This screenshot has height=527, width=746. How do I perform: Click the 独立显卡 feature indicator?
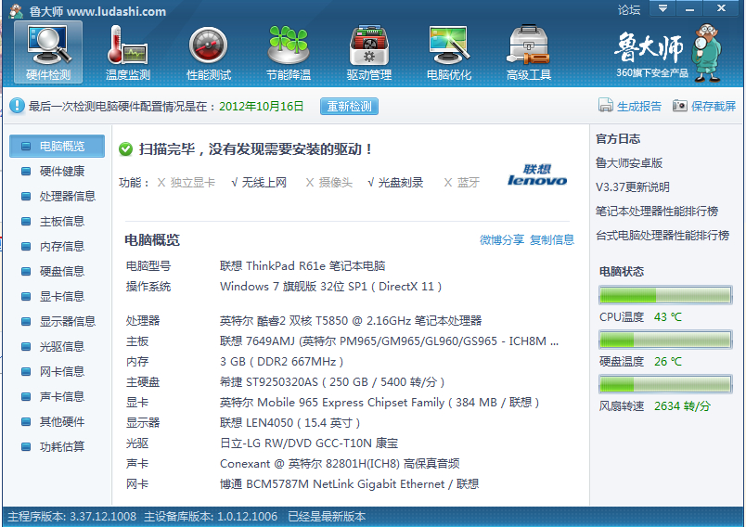(x=186, y=183)
